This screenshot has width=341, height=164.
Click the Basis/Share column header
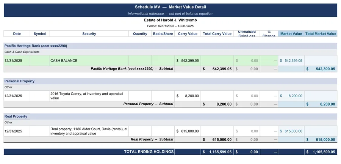(163, 34)
